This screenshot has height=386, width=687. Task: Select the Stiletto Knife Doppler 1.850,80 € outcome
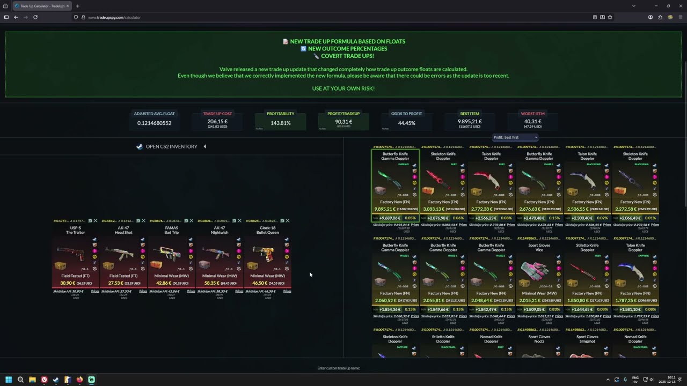click(587, 277)
